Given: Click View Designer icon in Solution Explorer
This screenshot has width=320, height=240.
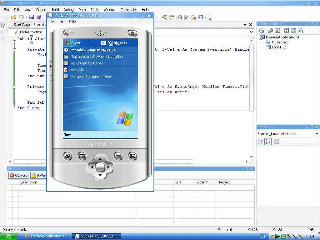Looking at the screenshot, I should tap(293, 30).
